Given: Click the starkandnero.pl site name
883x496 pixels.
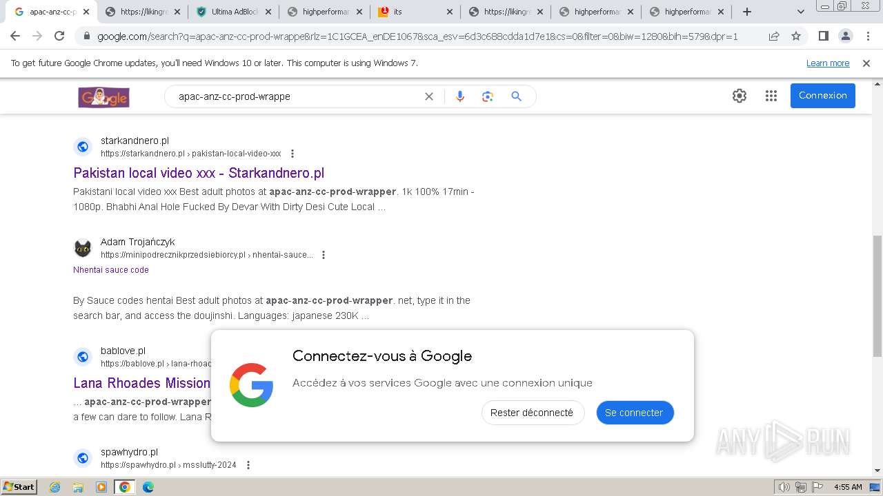Looking at the screenshot, I should [x=135, y=141].
